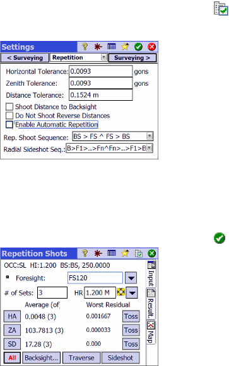
Task: Confirm Settings with the green check icon
Action: [x=138, y=47]
